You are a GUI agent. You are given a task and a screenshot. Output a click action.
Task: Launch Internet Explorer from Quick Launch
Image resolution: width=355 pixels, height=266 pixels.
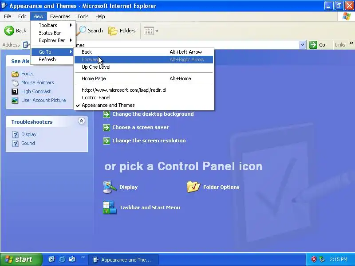click(x=62, y=259)
